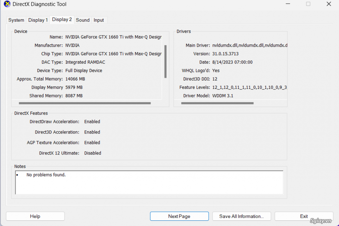339x226 pixels.
Task: Click the Manufacturer value NVIDIA
Action: point(73,45)
